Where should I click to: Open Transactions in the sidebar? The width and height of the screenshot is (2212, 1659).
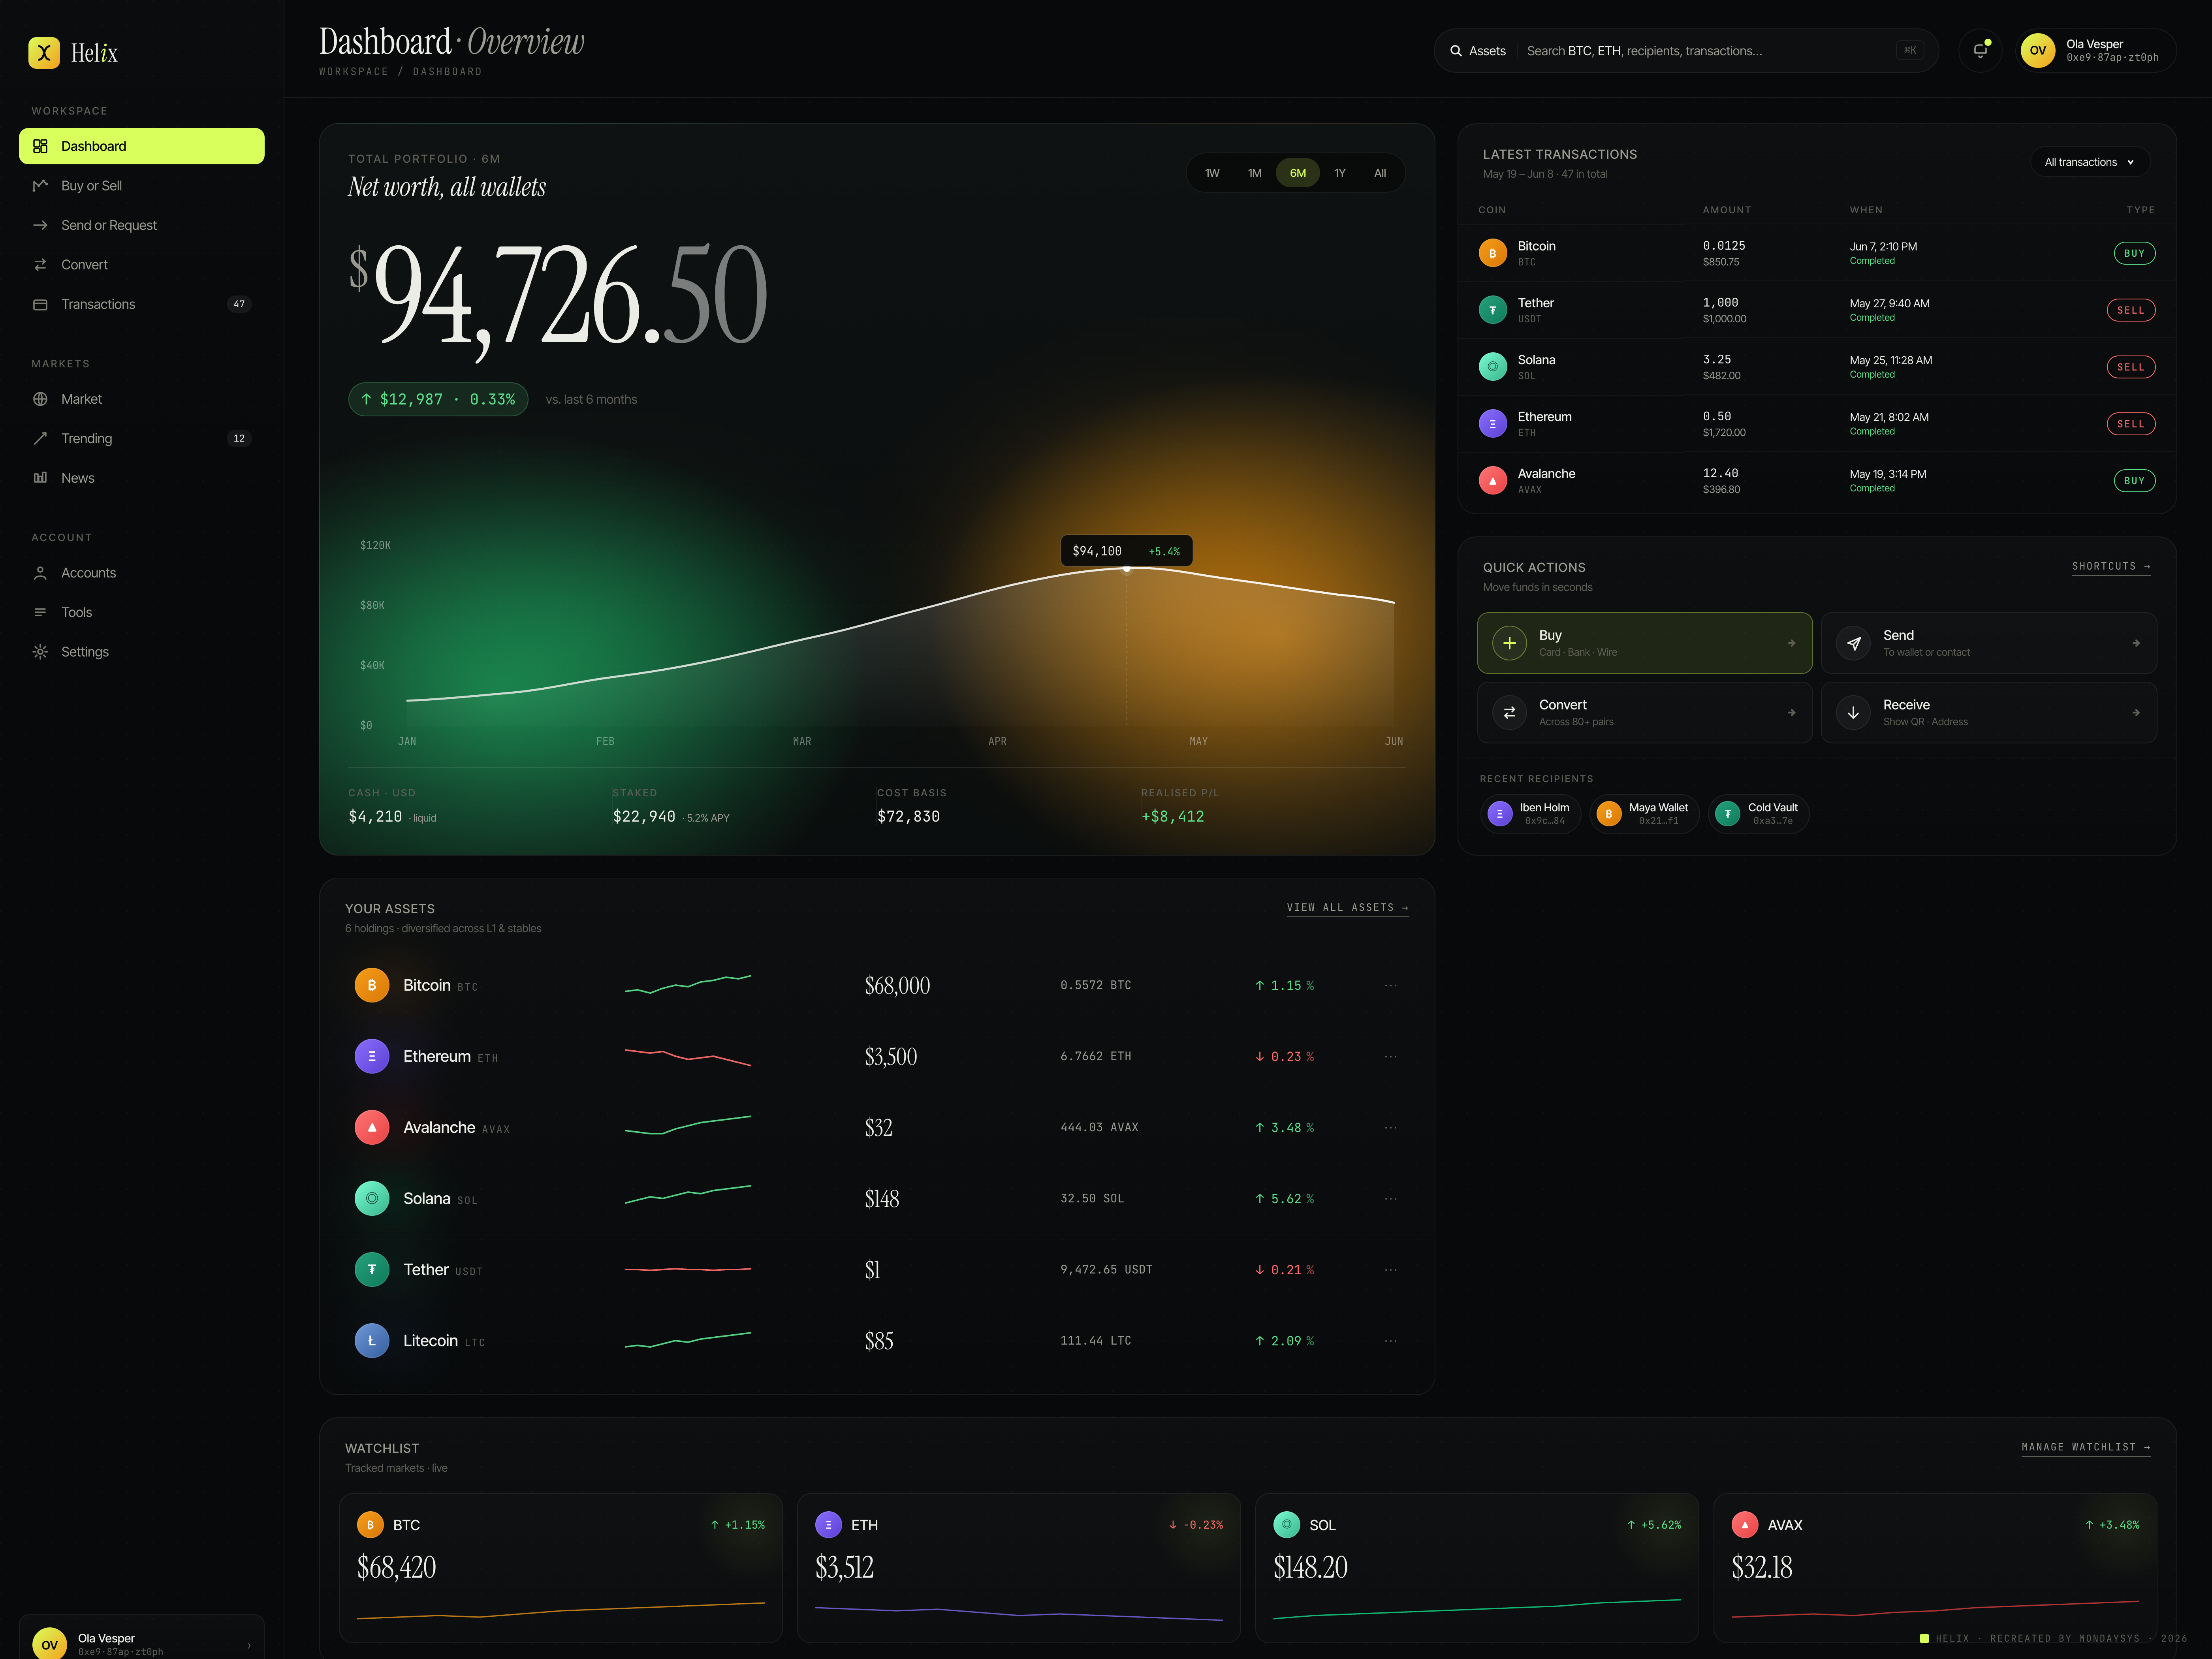point(142,304)
